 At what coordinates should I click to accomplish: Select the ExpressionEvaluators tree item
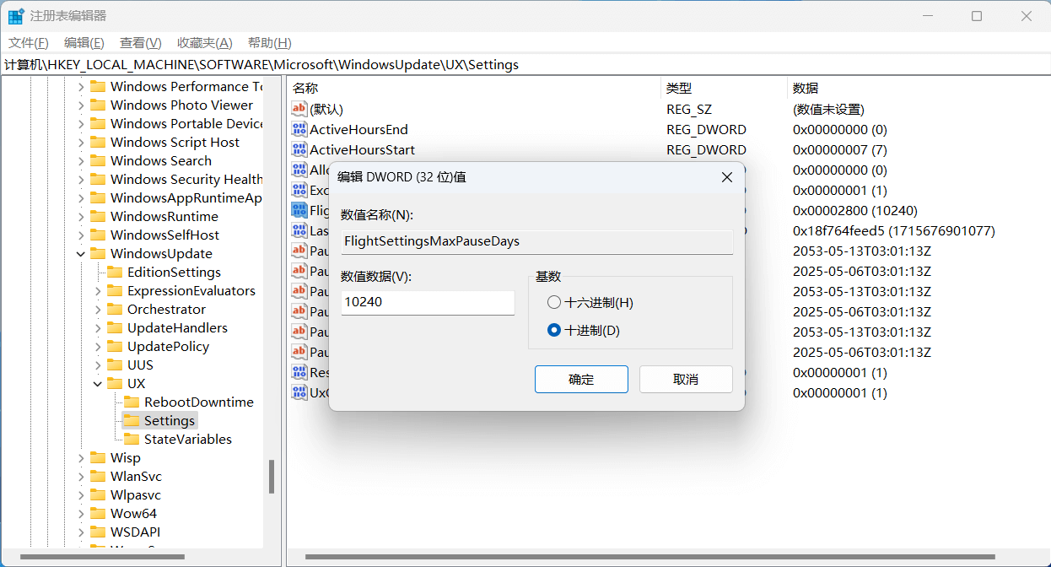pos(191,290)
